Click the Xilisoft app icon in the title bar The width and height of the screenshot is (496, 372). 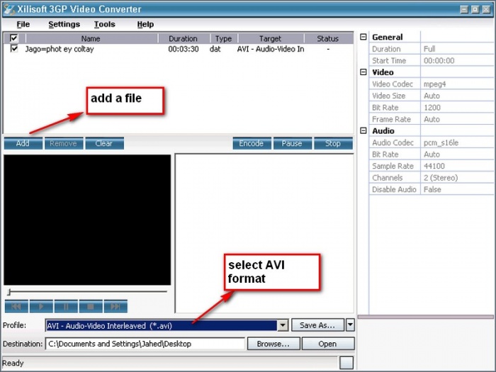pos(9,9)
